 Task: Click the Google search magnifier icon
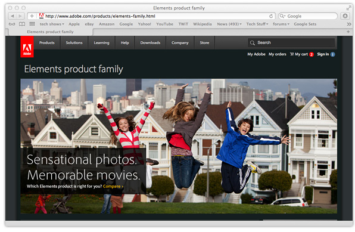coord(282,16)
